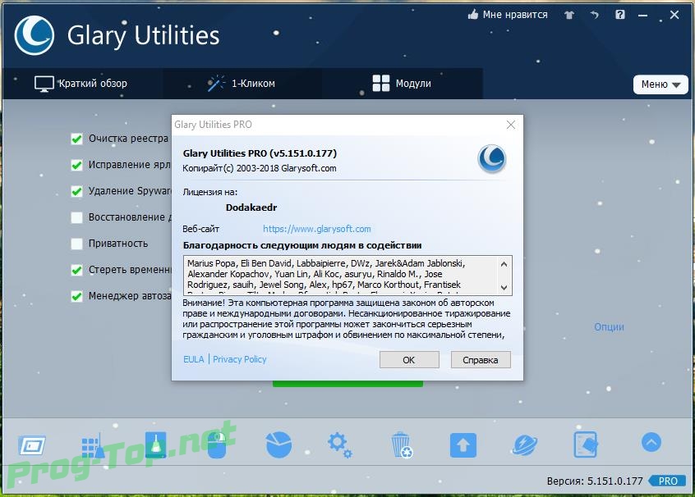Open the recycle bin uninstaller icon

point(402,445)
